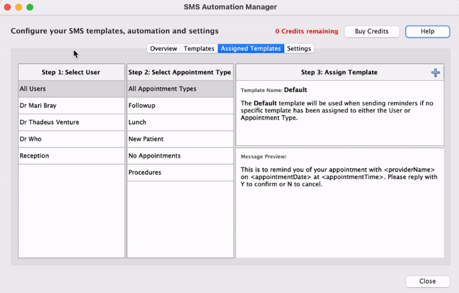Click the 0 Credits remaining label
Image resolution: width=459 pixels, height=293 pixels.
(306, 31)
